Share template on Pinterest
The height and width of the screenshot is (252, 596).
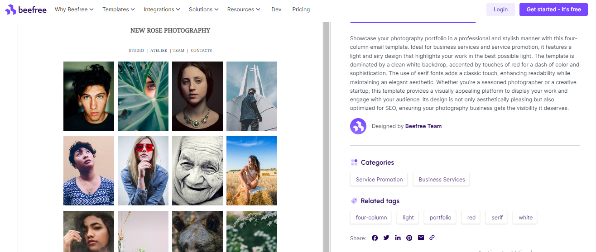tap(409, 238)
